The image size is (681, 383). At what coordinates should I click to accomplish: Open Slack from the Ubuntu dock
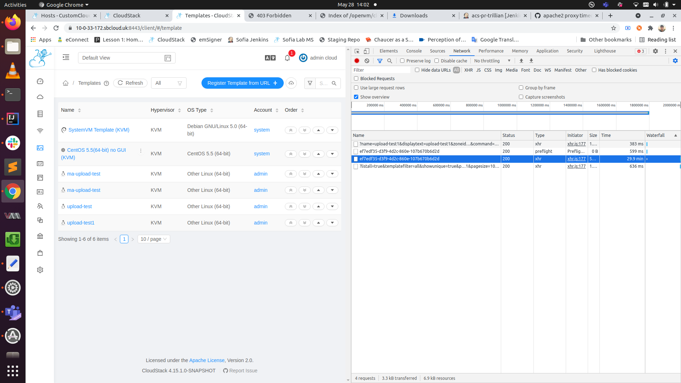coord(13,143)
